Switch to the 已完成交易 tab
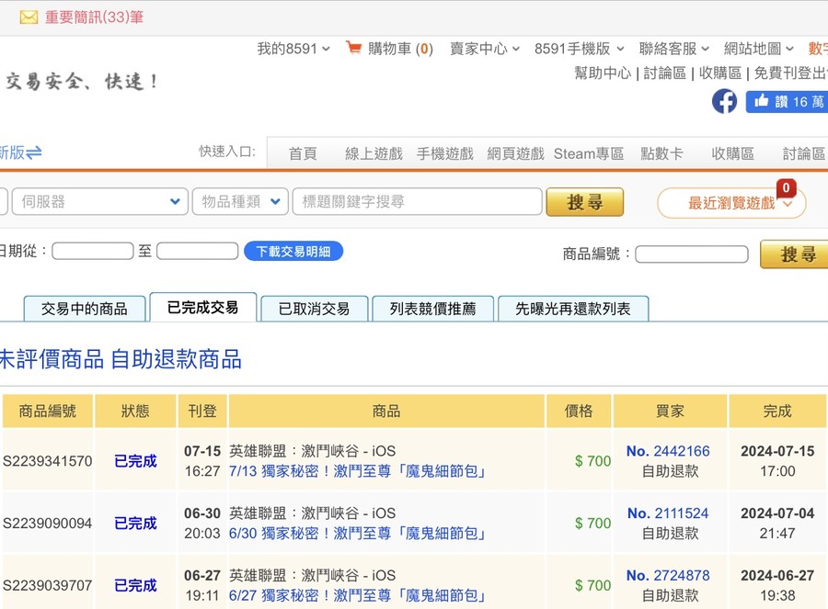 click(x=203, y=308)
